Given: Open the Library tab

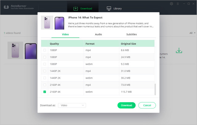Looking at the screenshot, I should coord(114,9).
